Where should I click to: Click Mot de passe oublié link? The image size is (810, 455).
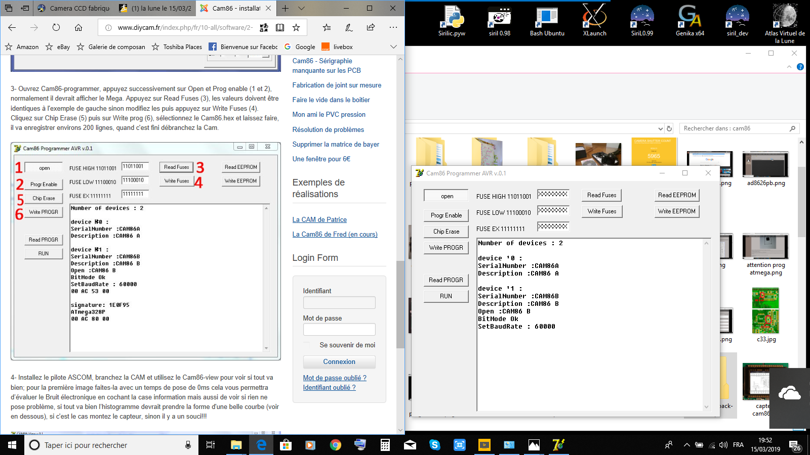[335, 378]
